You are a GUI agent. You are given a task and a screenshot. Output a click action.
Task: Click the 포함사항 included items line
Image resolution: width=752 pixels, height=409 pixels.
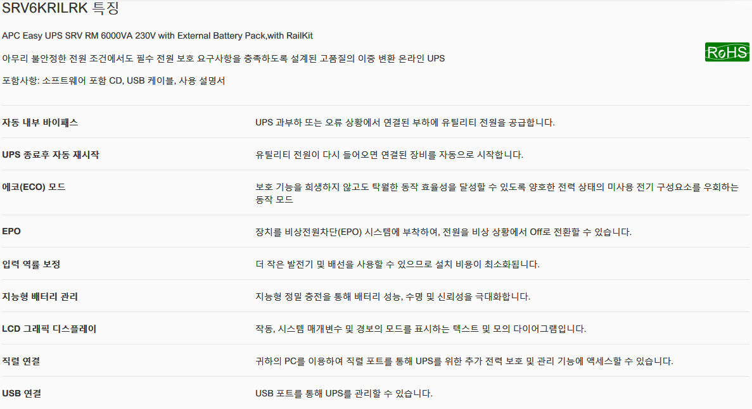(113, 80)
